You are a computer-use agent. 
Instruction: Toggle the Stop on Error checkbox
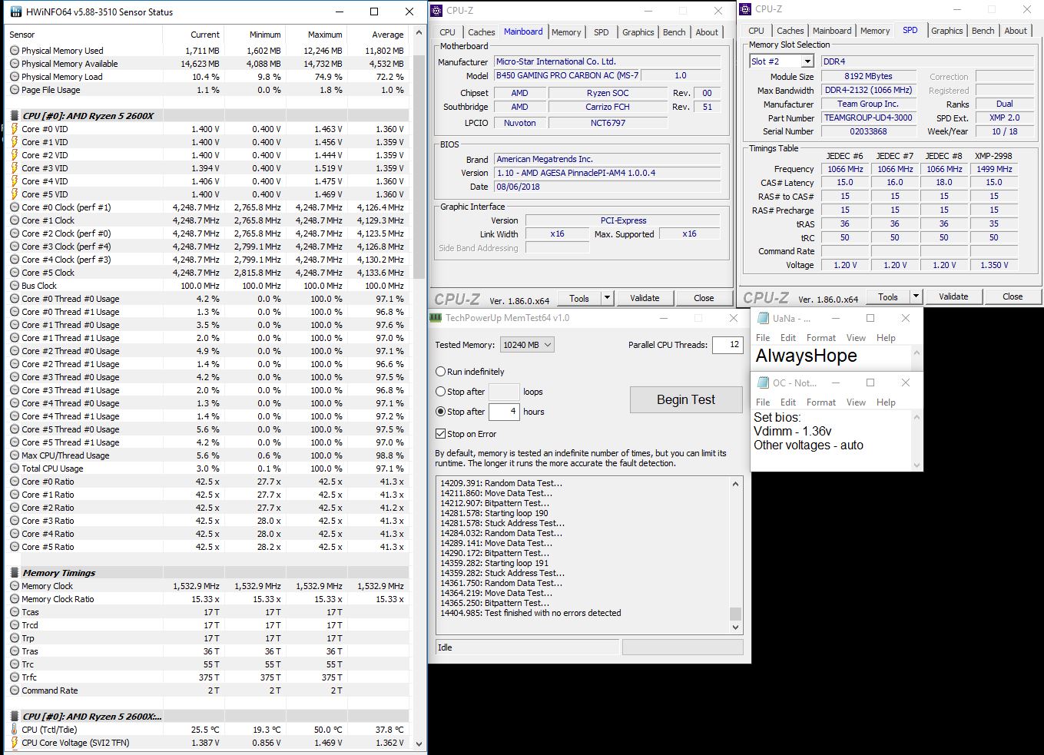[x=441, y=434]
